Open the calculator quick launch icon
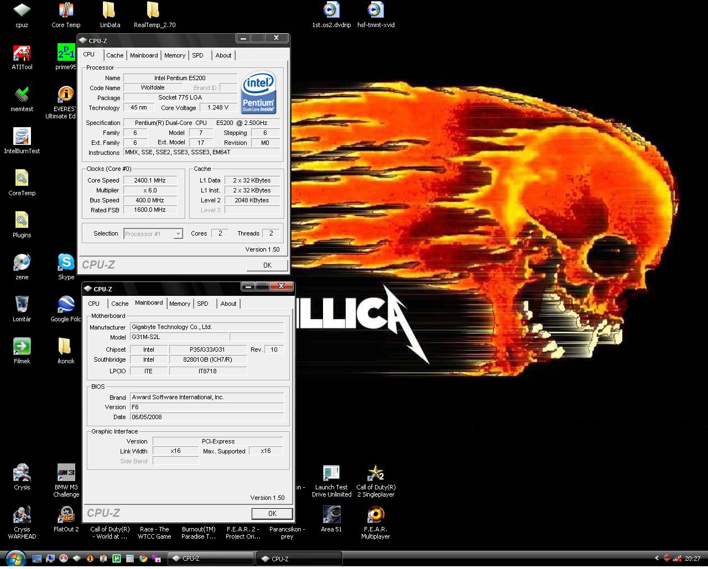Image resolution: width=708 pixels, height=569 pixels. (x=130, y=558)
